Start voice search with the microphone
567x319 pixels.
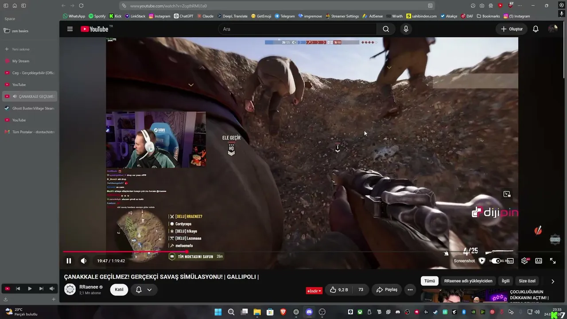click(406, 29)
